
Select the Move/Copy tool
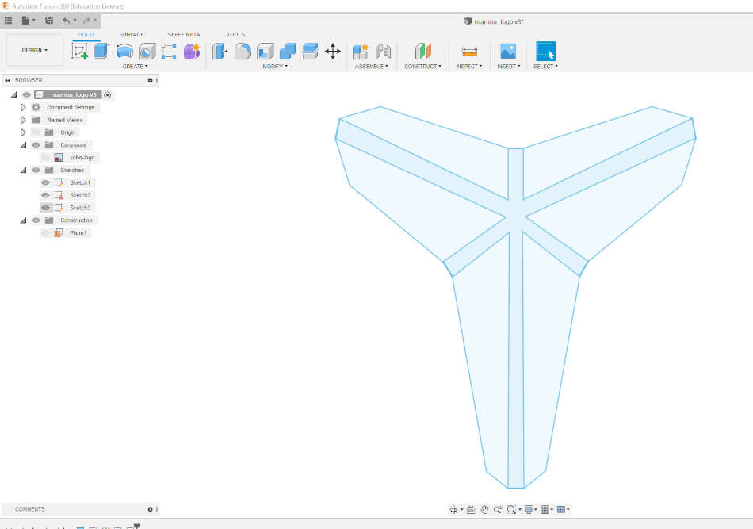click(333, 51)
